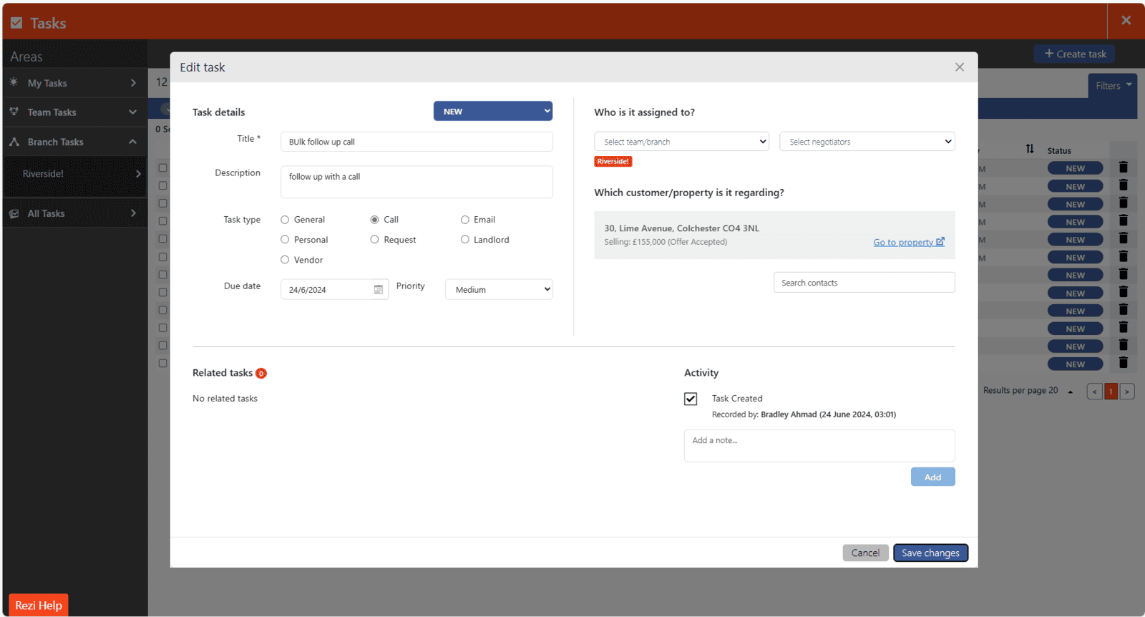
Task: Expand Team Tasks section
Action: pos(132,112)
